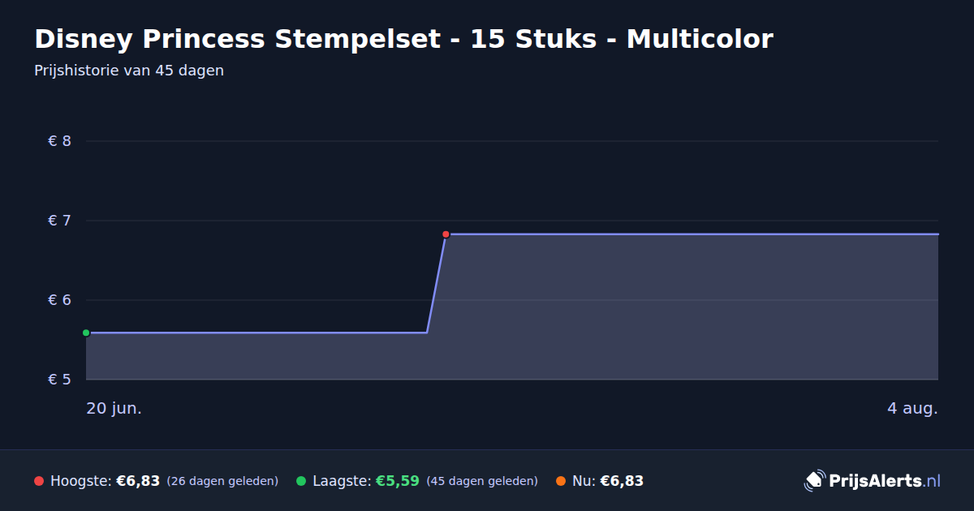Click the green Laagste legend dot
Image resolution: width=974 pixels, height=511 pixels.
(301, 481)
